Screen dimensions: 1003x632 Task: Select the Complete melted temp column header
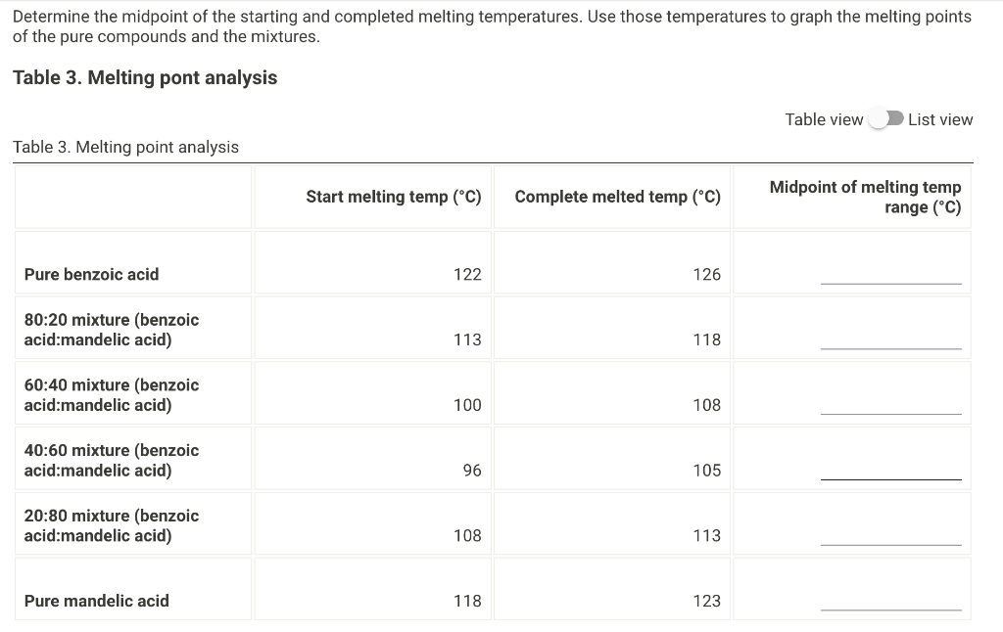click(611, 196)
